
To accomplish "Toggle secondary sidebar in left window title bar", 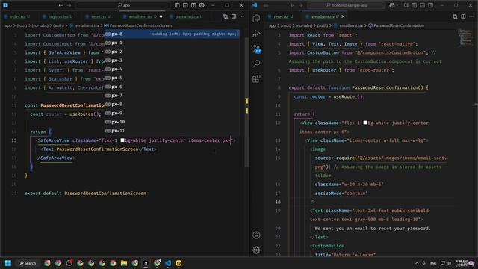I will tap(193, 5).
